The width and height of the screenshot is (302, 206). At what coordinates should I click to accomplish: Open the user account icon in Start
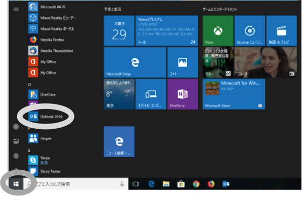pyautogui.click(x=16, y=127)
